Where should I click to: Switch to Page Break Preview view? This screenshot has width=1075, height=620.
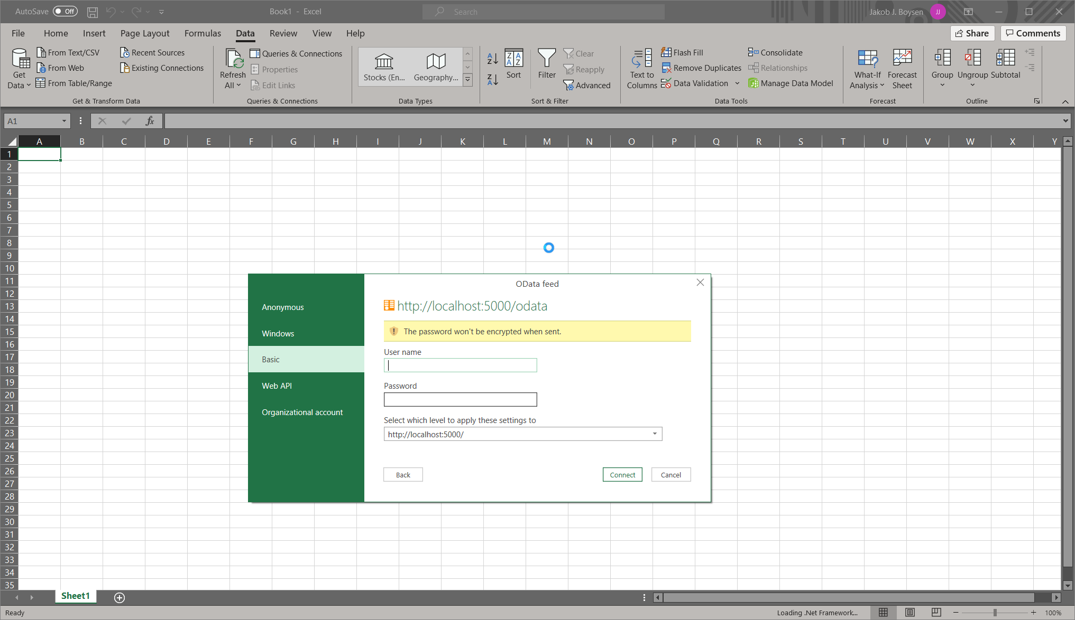point(936,613)
